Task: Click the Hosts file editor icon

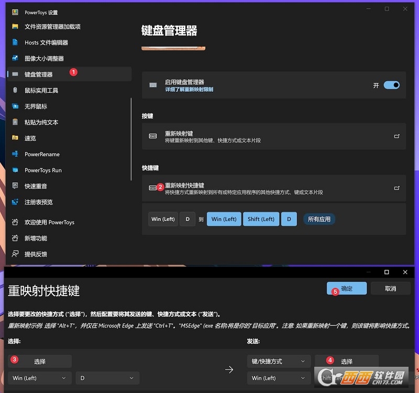Action: click(15, 42)
